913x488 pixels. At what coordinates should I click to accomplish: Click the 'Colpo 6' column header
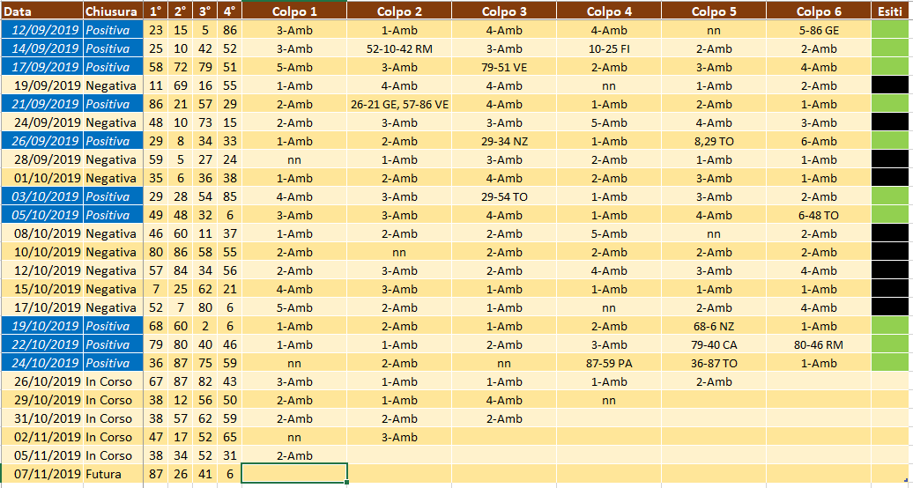click(819, 11)
